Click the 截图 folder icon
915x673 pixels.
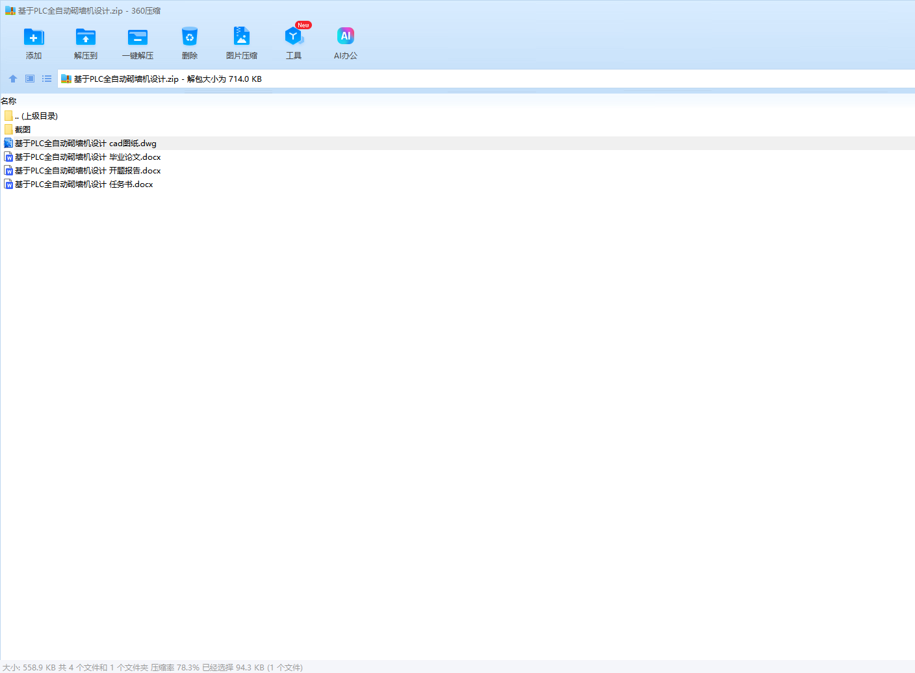pos(8,129)
